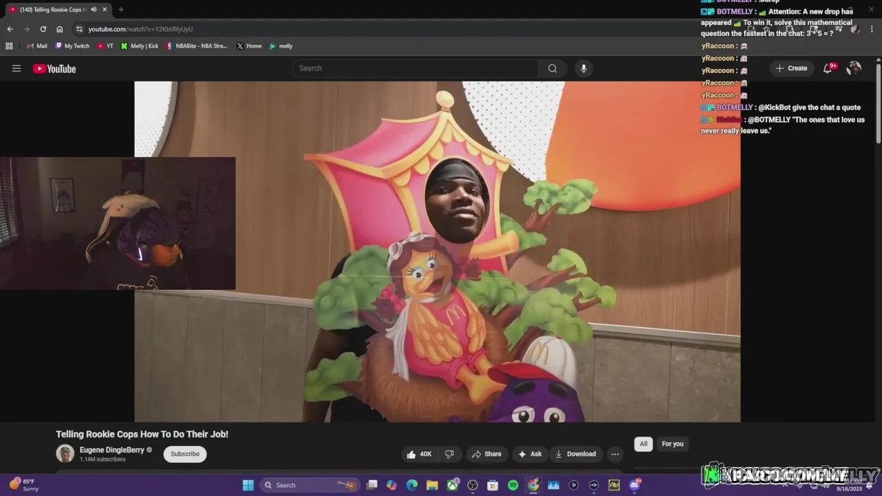
Task: Mute the tab using the speaker icon
Action: pyautogui.click(x=94, y=10)
